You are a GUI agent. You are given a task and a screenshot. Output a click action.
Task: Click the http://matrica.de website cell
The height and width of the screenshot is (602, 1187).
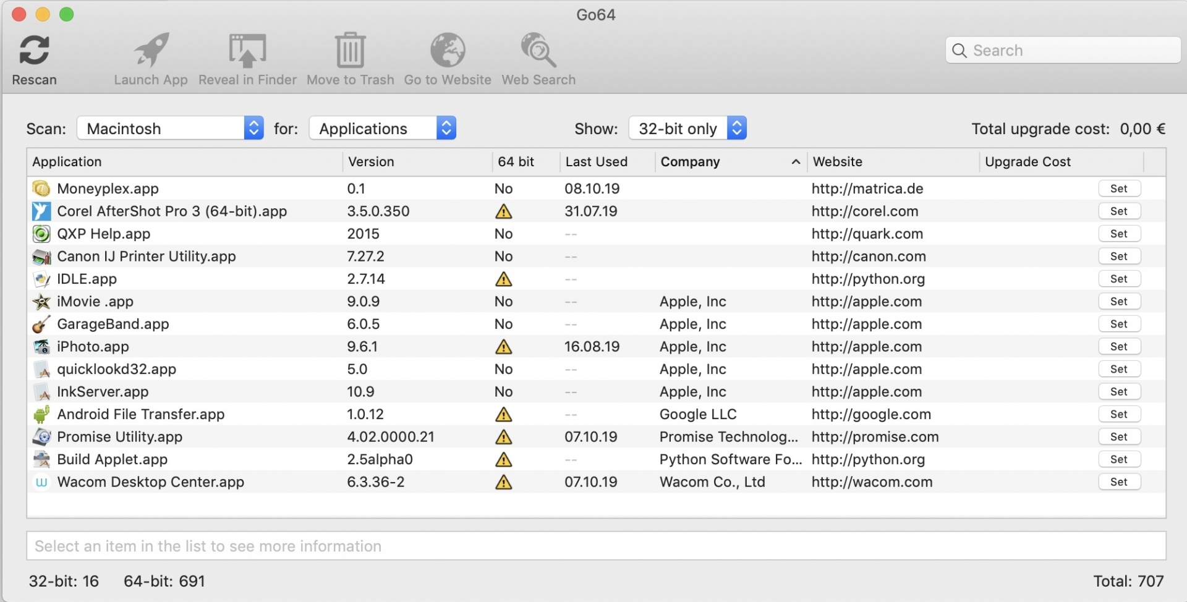coord(867,189)
